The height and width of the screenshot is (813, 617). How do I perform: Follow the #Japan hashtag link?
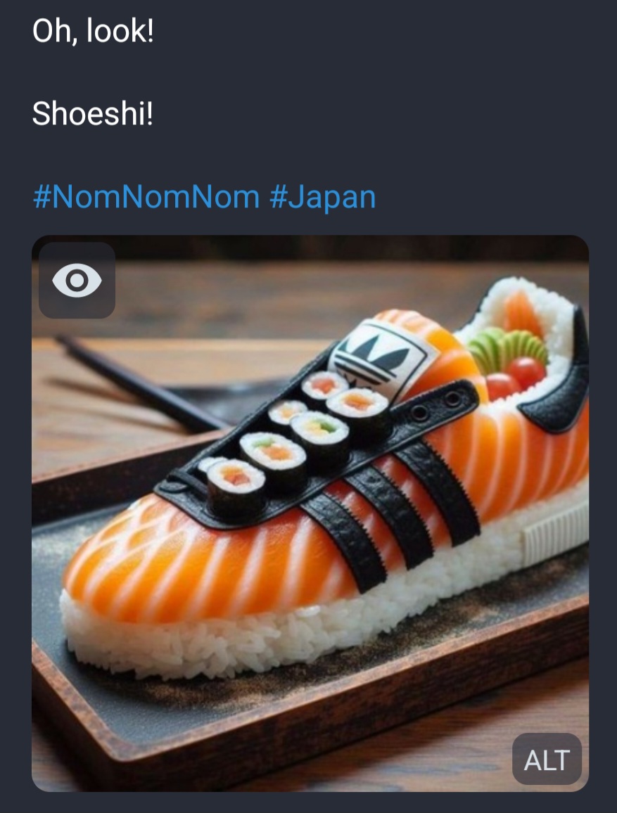pos(322,197)
